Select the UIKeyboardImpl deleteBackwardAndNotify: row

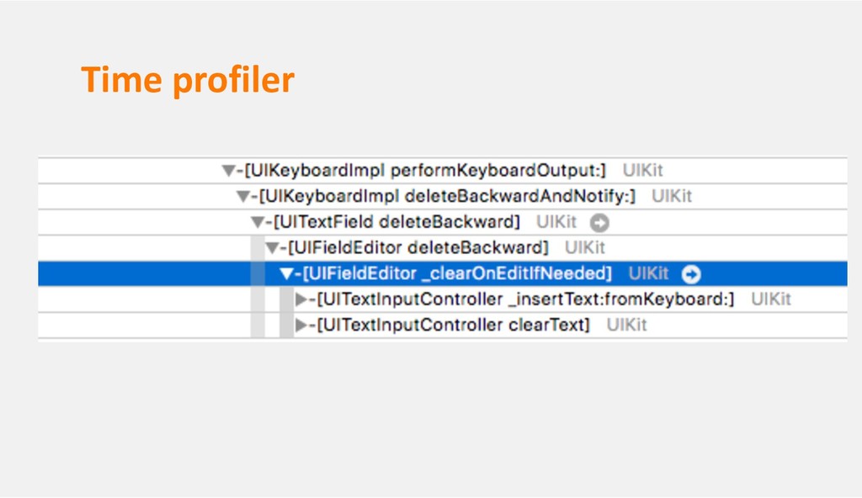[x=443, y=196]
